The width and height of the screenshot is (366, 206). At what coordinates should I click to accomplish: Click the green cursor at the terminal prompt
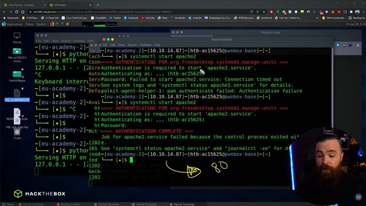coord(131,160)
